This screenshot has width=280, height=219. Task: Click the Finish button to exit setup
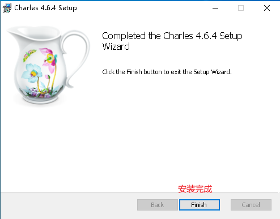pos(200,205)
